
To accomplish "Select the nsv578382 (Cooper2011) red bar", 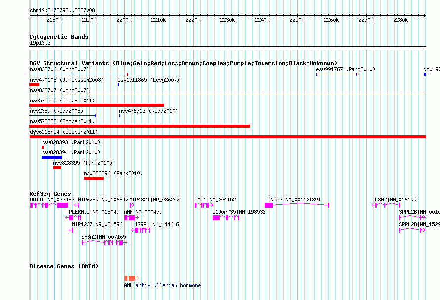I will 96,105.
